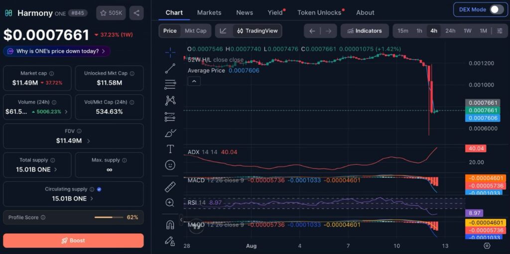
Task: Select the Text annotation tool
Action: point(170,149)
